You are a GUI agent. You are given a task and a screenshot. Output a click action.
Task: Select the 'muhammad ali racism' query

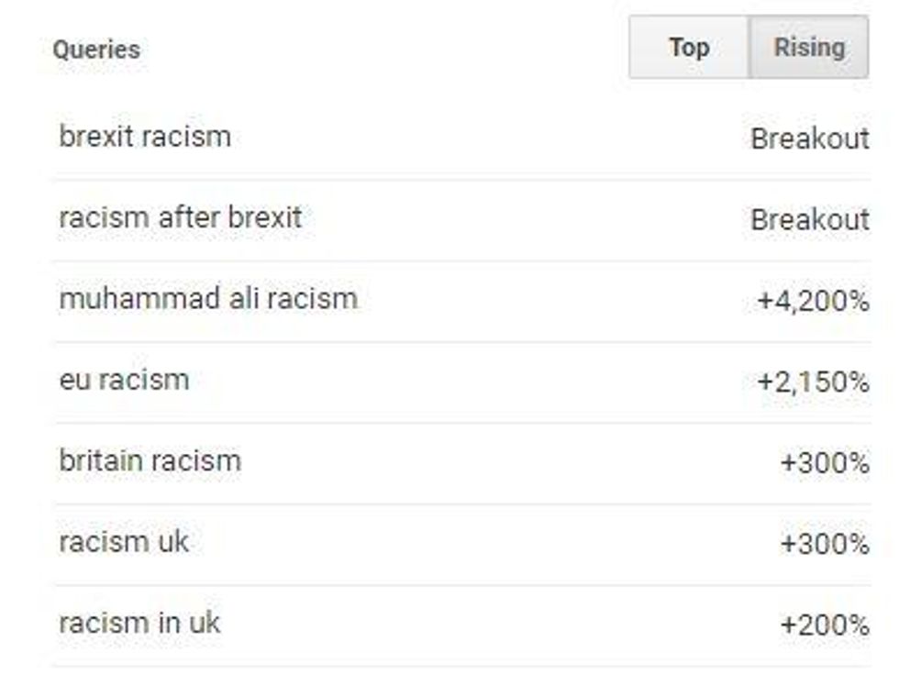coord(207,299)
